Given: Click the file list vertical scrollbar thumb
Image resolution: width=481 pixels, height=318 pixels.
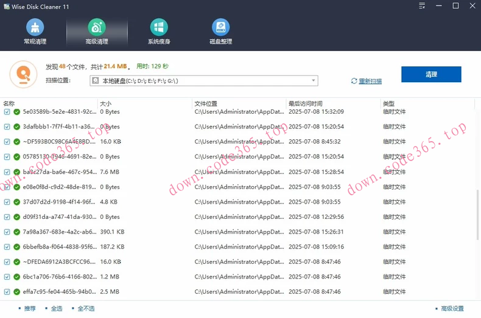Looking at the screenshot, I should (x=477, y=215).
